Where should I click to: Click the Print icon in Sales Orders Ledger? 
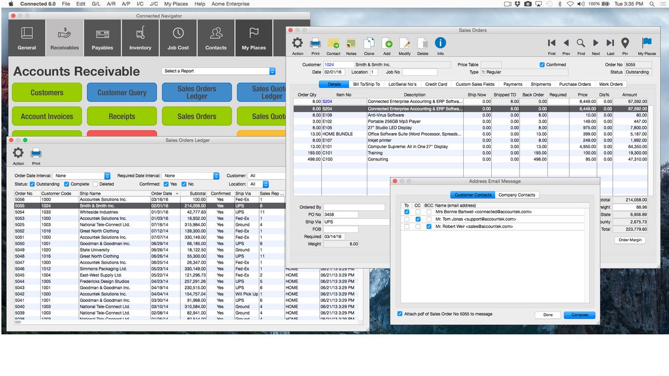pos(36,152)
